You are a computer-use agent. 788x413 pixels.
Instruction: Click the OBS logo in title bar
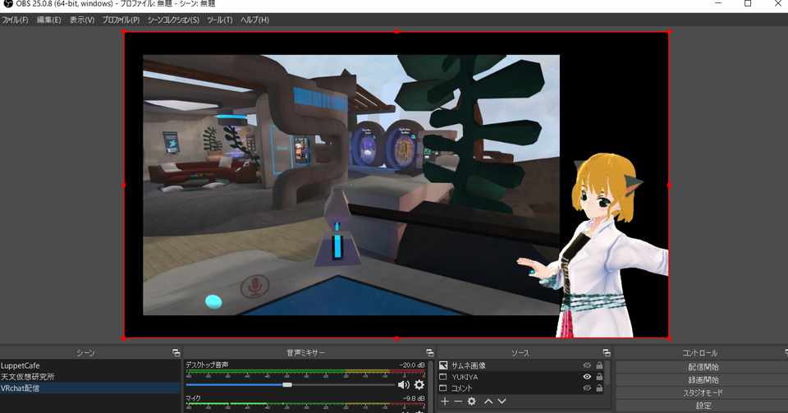click(7, 3)
